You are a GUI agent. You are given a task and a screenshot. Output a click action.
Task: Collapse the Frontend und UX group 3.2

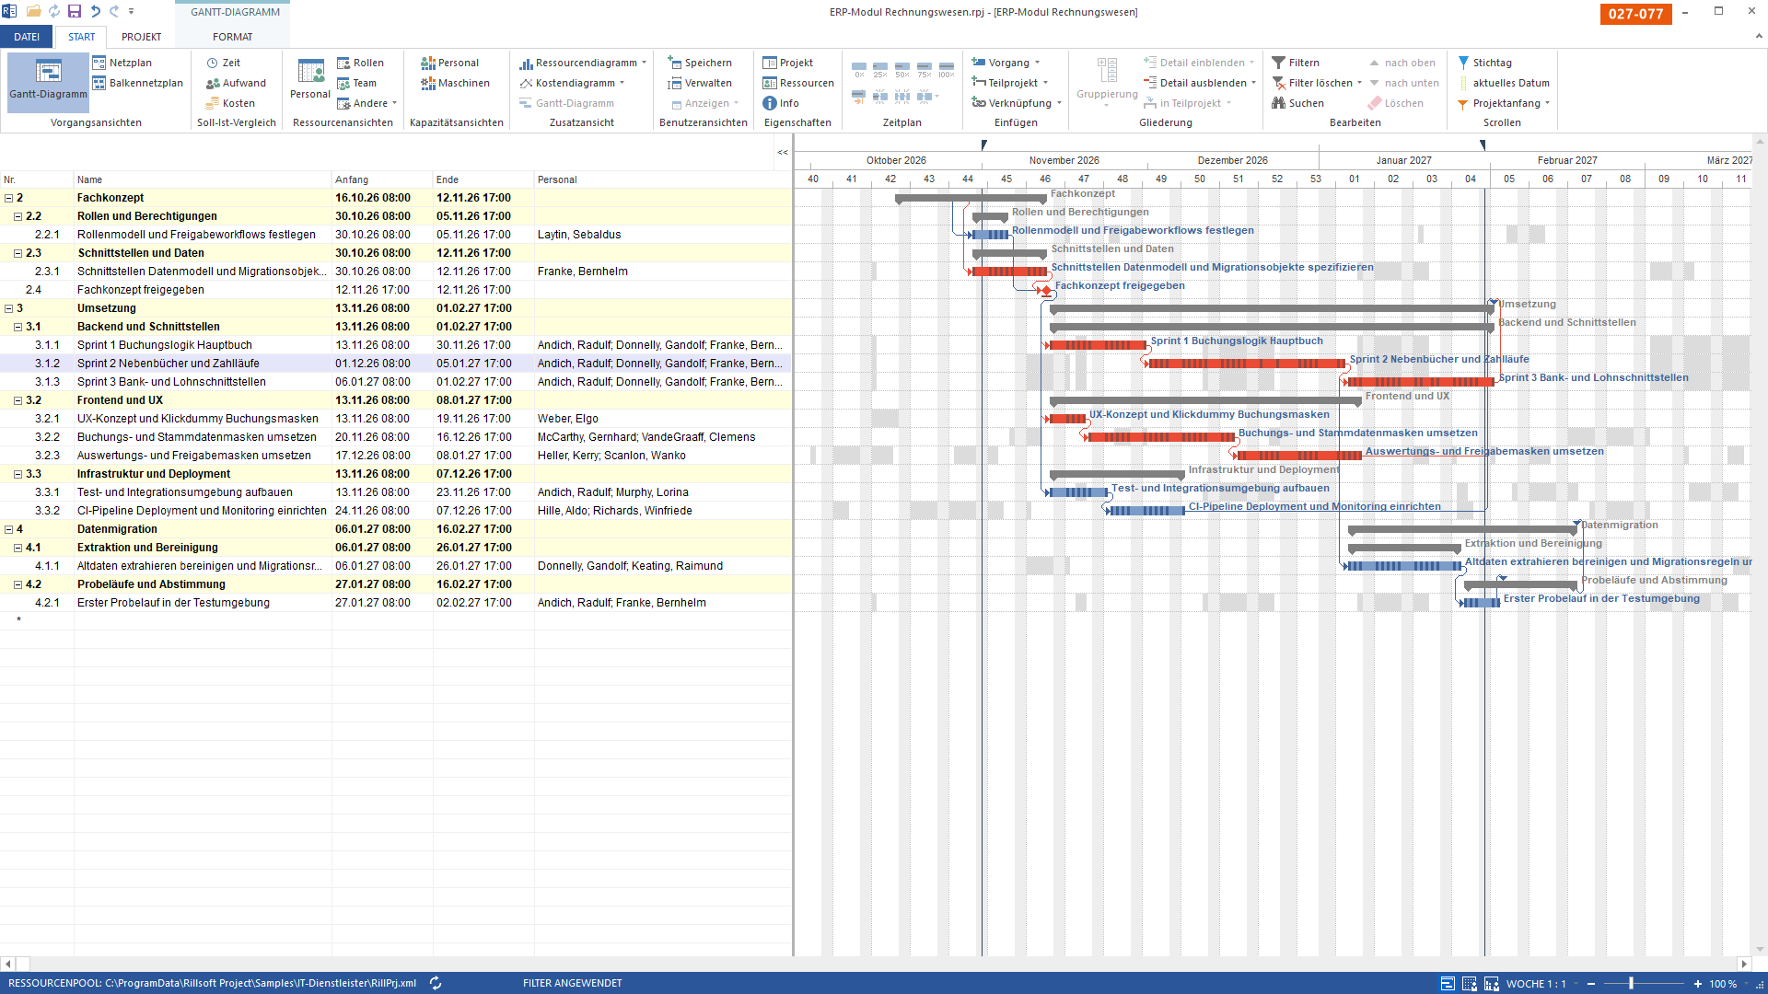coord(17,400)
